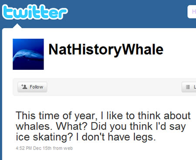Click the list icon on the Lists button
Screen dimensions: 196x160
[x=188, y=87]
